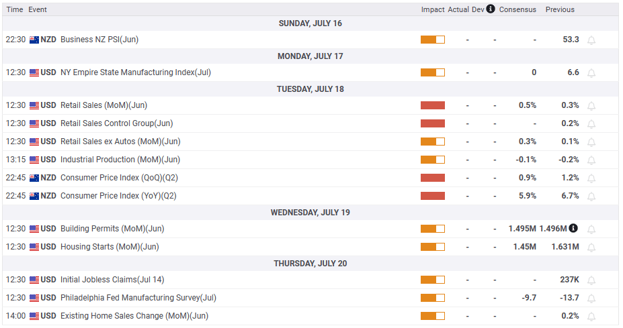623x328 pixels.
Task: Click info icon beside Building Permits previous value
Action: click(573, 229)
